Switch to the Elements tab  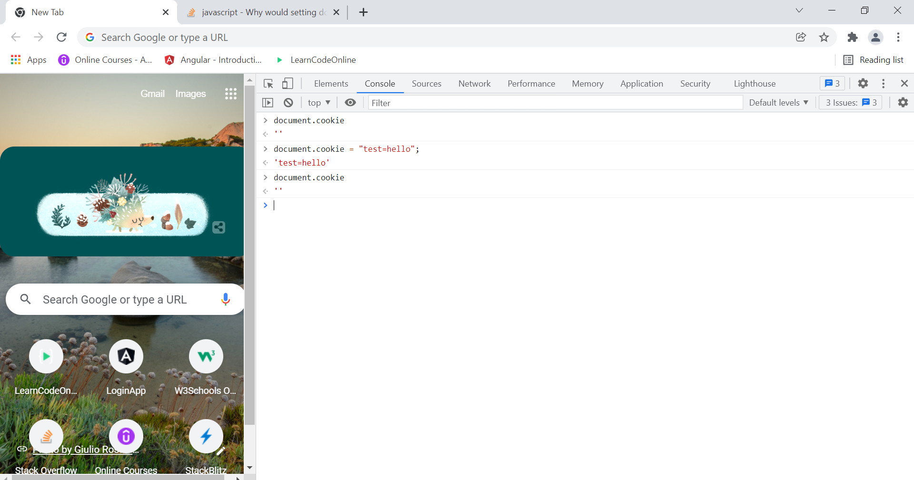click(x=331, y=84)
